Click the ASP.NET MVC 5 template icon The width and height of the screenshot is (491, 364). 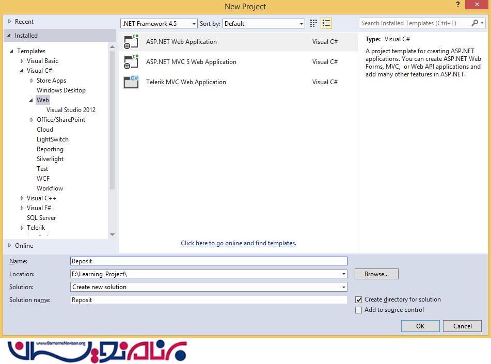131,62
